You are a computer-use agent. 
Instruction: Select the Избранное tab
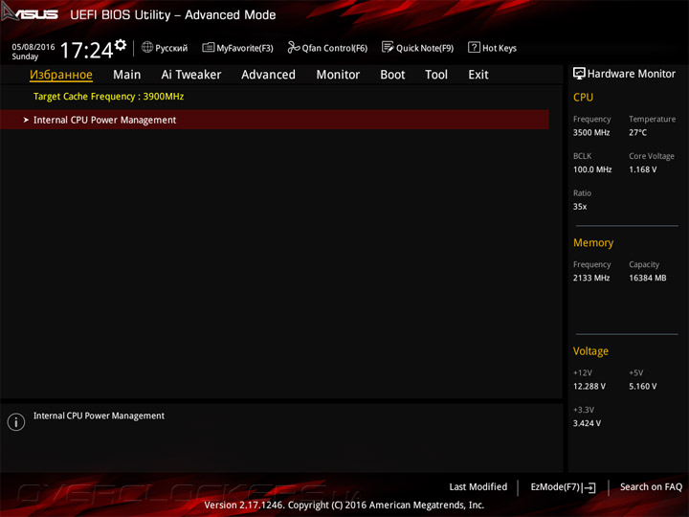click(x=61, y=75)
